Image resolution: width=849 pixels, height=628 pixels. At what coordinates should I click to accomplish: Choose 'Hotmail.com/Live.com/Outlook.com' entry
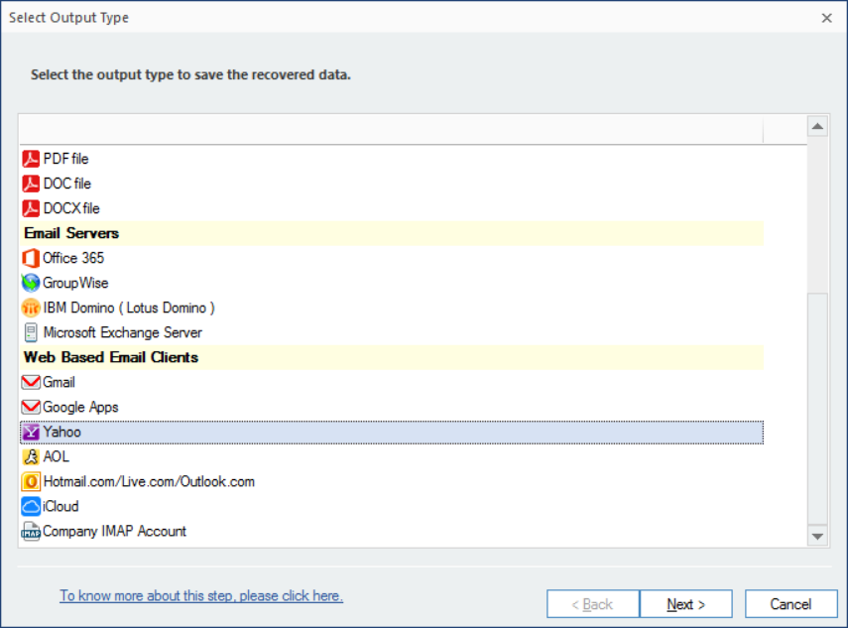click(149, 482)
